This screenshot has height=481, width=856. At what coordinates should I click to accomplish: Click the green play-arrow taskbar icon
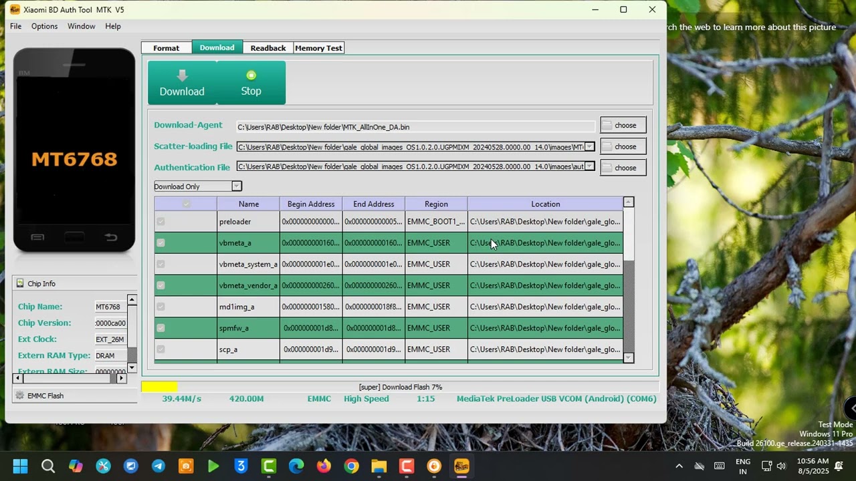pos(213,466)
